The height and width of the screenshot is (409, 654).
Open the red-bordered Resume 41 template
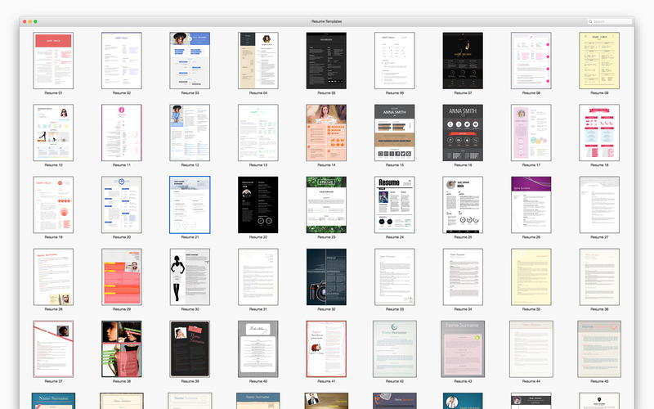pos(326,349)
